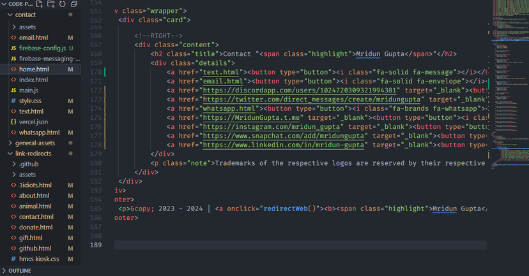Expand the .github folder
The image size is (529, 276).
(x=14, y=164)
